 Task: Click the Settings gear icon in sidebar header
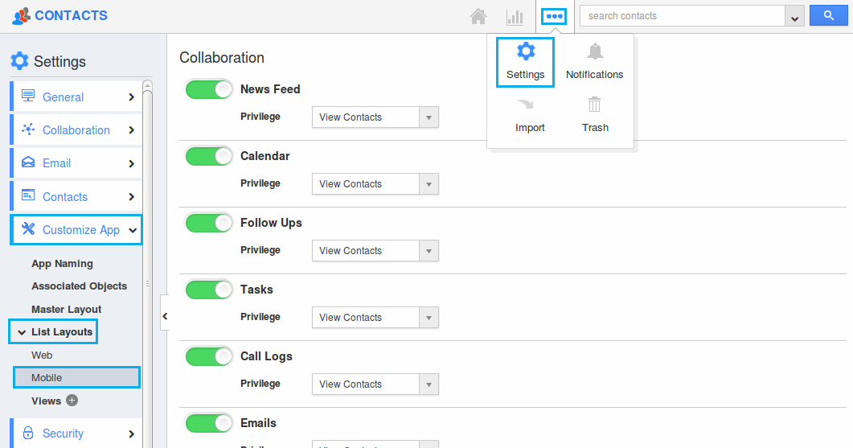tap(19, 61)
